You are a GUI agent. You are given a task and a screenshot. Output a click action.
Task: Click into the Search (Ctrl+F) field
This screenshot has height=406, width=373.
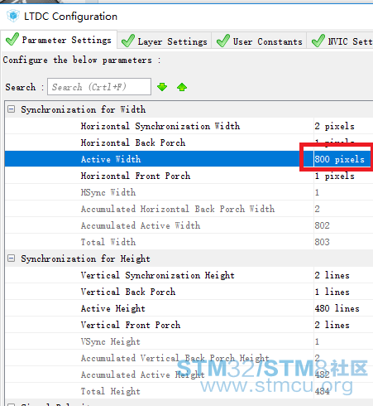[99, 87]
